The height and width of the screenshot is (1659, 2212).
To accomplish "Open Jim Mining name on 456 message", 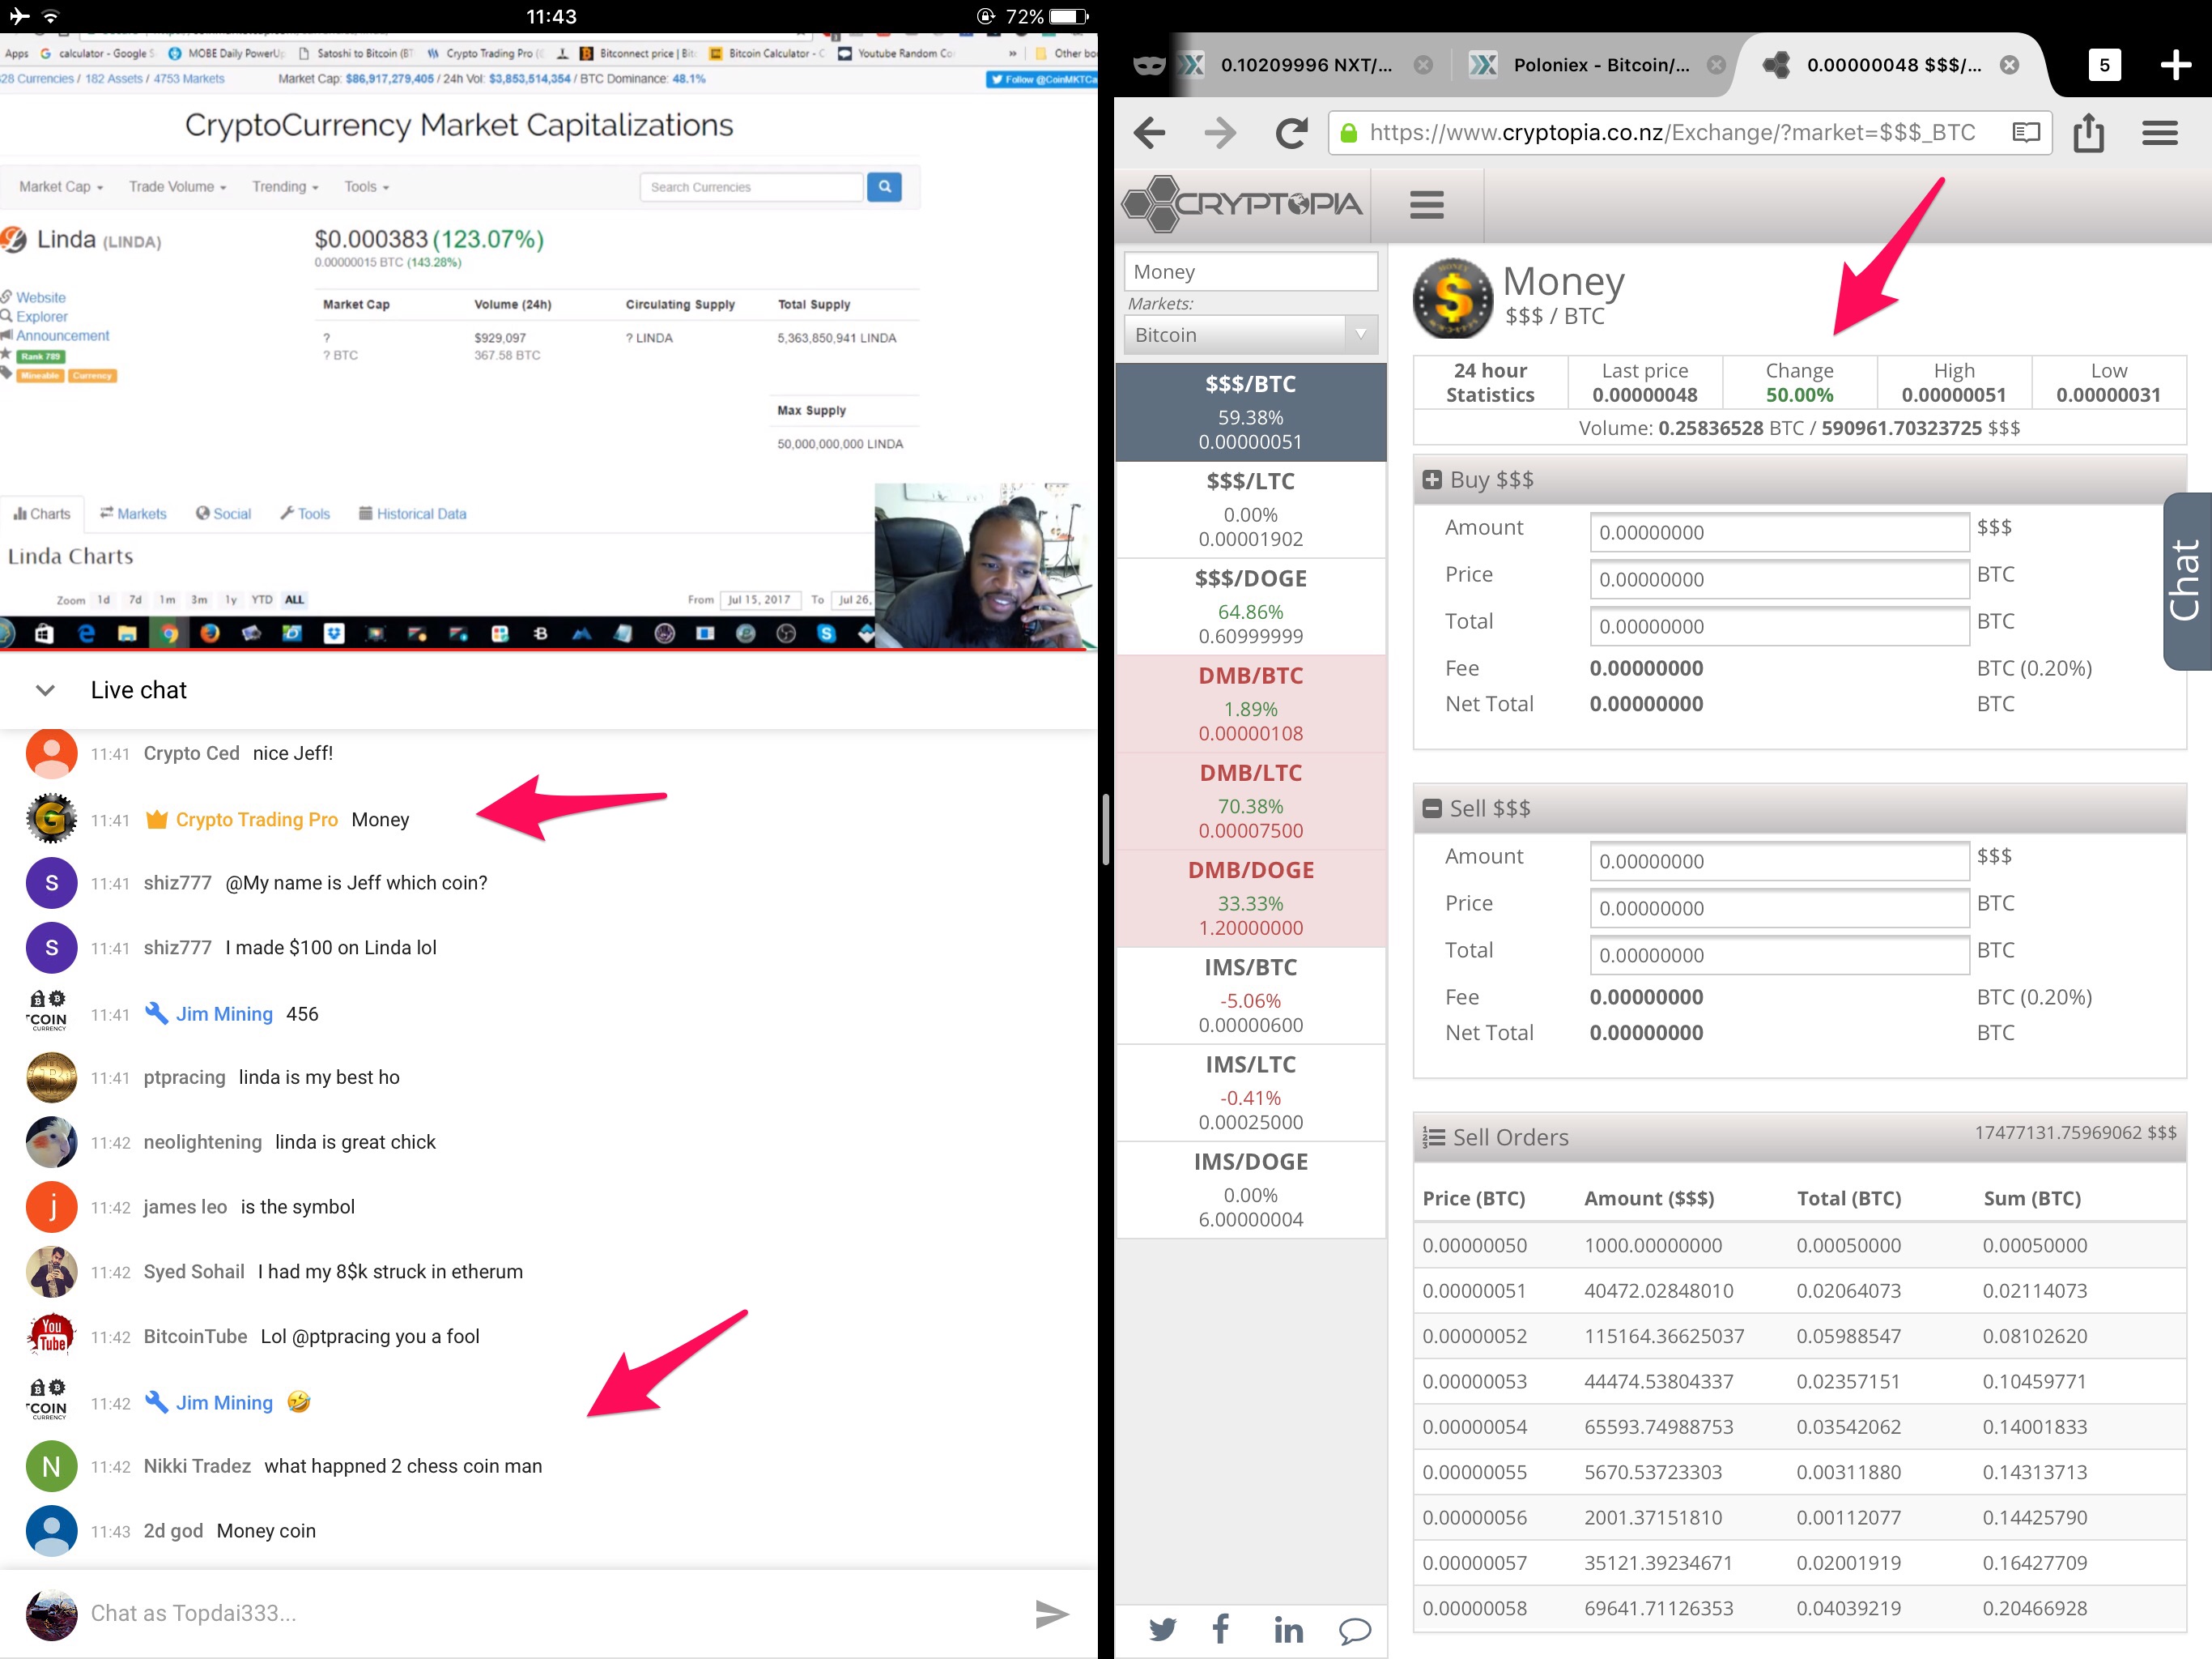I will tap(224, 1013).
